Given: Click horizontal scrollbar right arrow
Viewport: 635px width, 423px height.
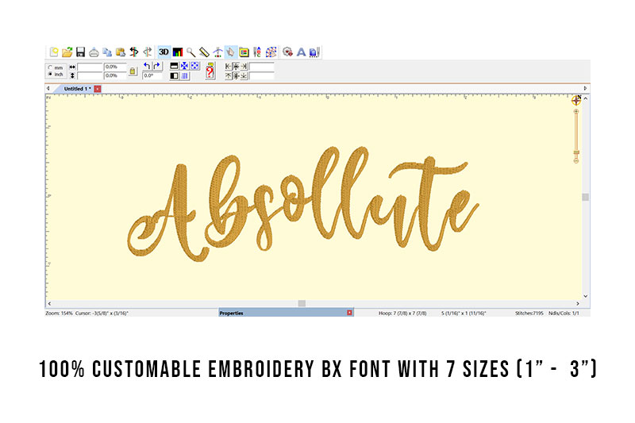Looking at the screenshot, I should click(578, 304).
